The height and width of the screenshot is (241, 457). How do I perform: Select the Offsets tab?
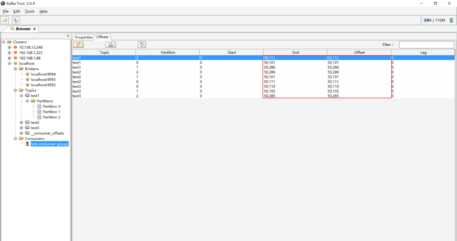point(103,37)
